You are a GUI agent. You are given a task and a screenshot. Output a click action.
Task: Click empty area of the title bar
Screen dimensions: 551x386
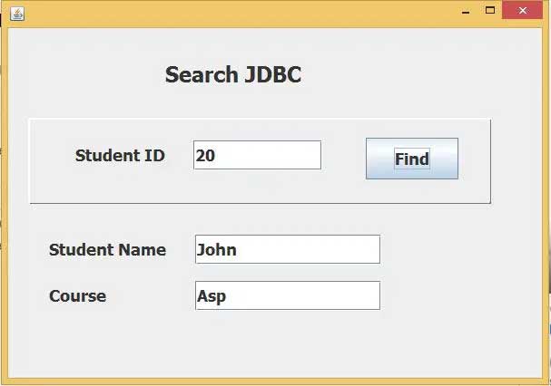(x=239, y=14)
